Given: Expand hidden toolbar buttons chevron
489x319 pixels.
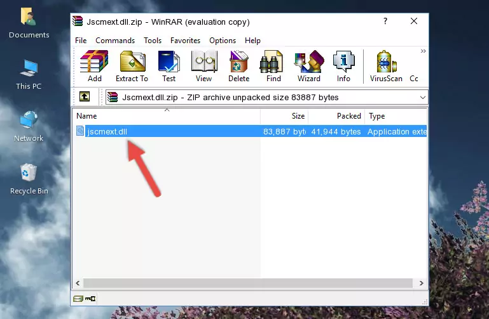Looking at the screenshot, I should (x=423, y=51).
